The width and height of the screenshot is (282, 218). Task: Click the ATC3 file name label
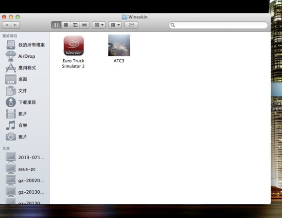119,61
